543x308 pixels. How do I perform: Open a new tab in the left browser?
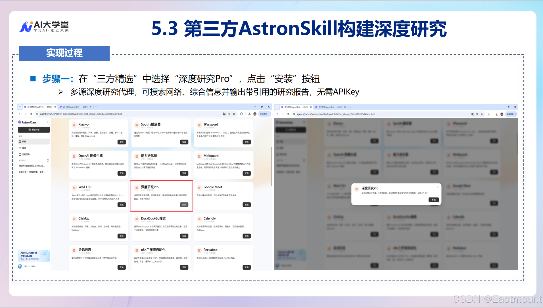point(96,107)
